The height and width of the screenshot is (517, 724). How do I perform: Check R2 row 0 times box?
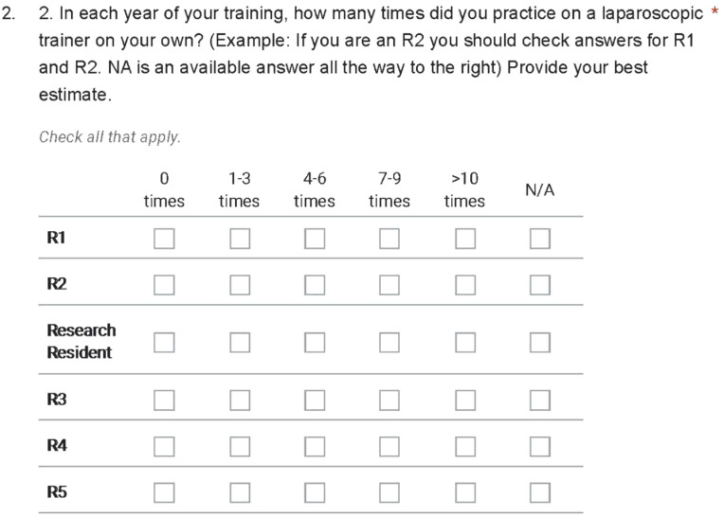(164, 285)
